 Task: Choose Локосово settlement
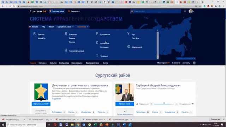pyautogui.click(x=73, y=35)
